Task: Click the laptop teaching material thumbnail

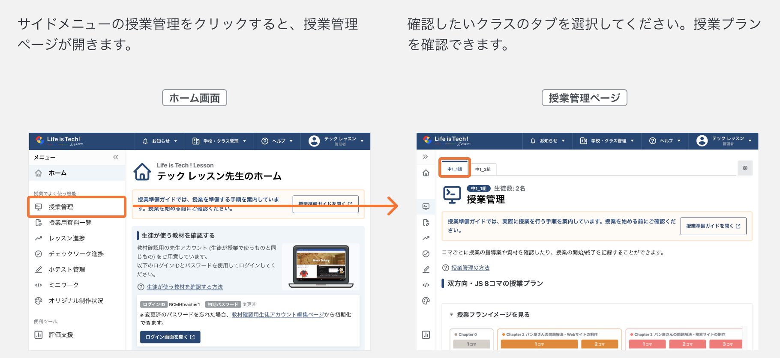Action: pos(321,266)
